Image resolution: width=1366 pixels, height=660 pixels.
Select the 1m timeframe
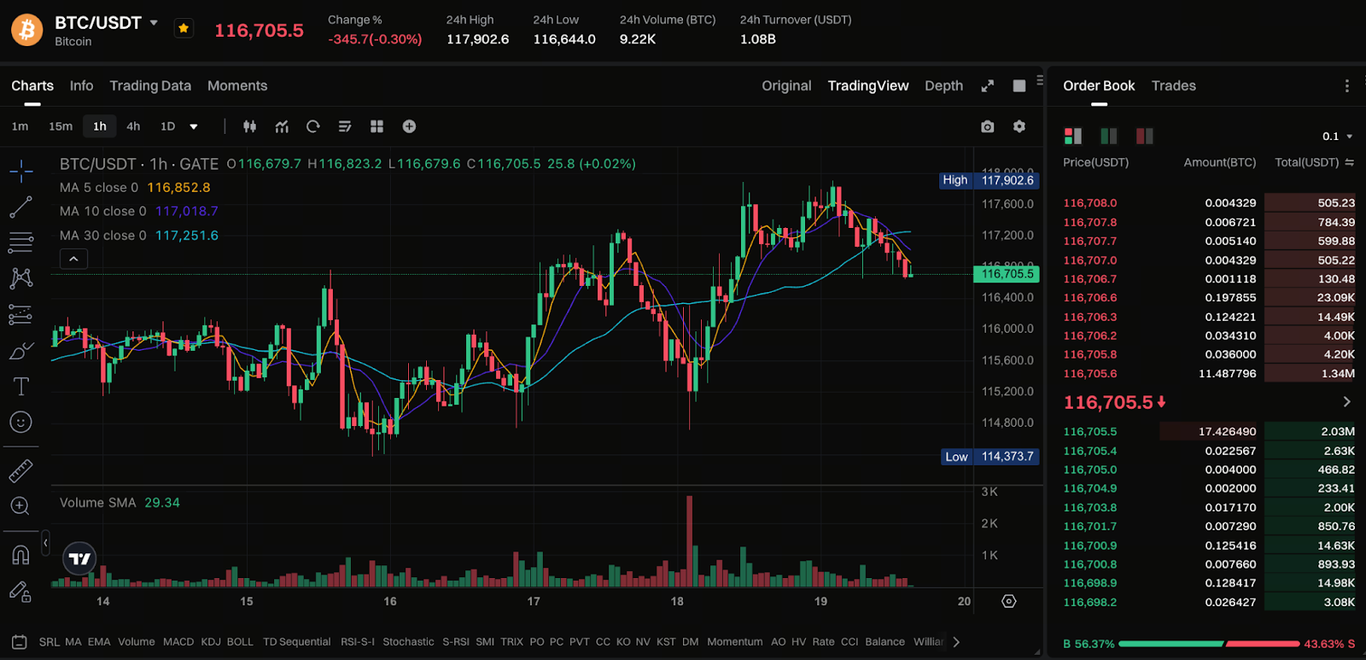click(x=20, y=126)
